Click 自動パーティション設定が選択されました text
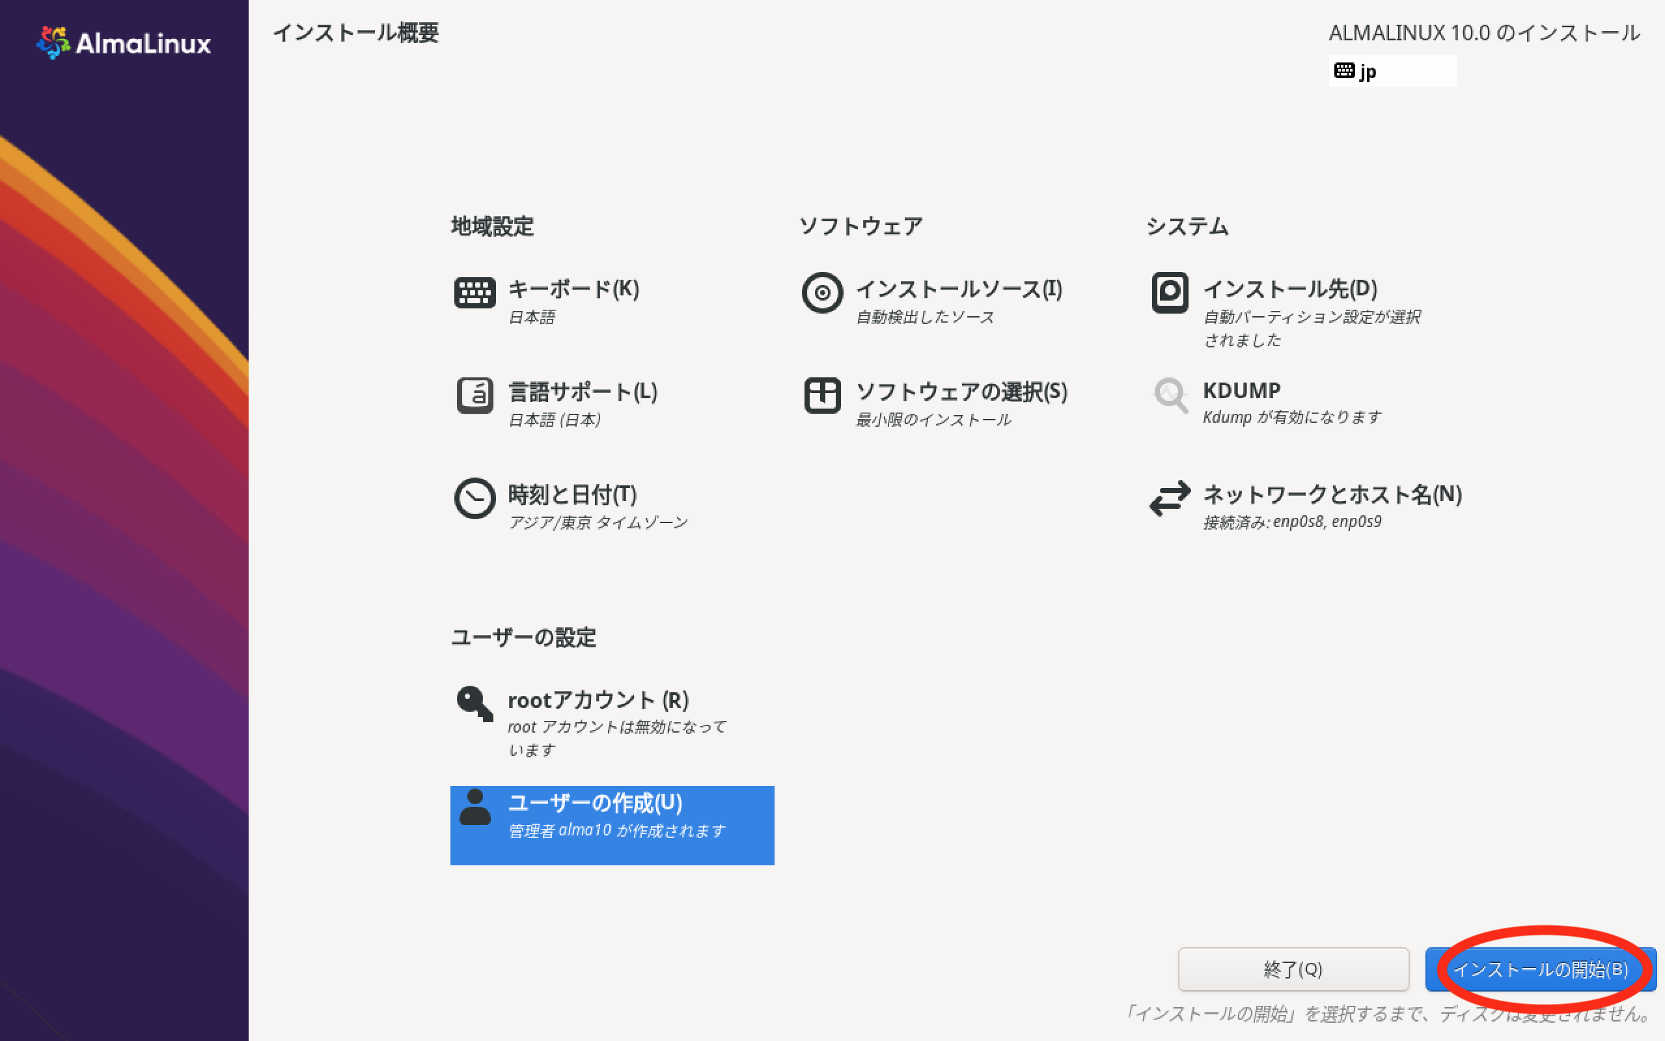 tap(1312, 329)
